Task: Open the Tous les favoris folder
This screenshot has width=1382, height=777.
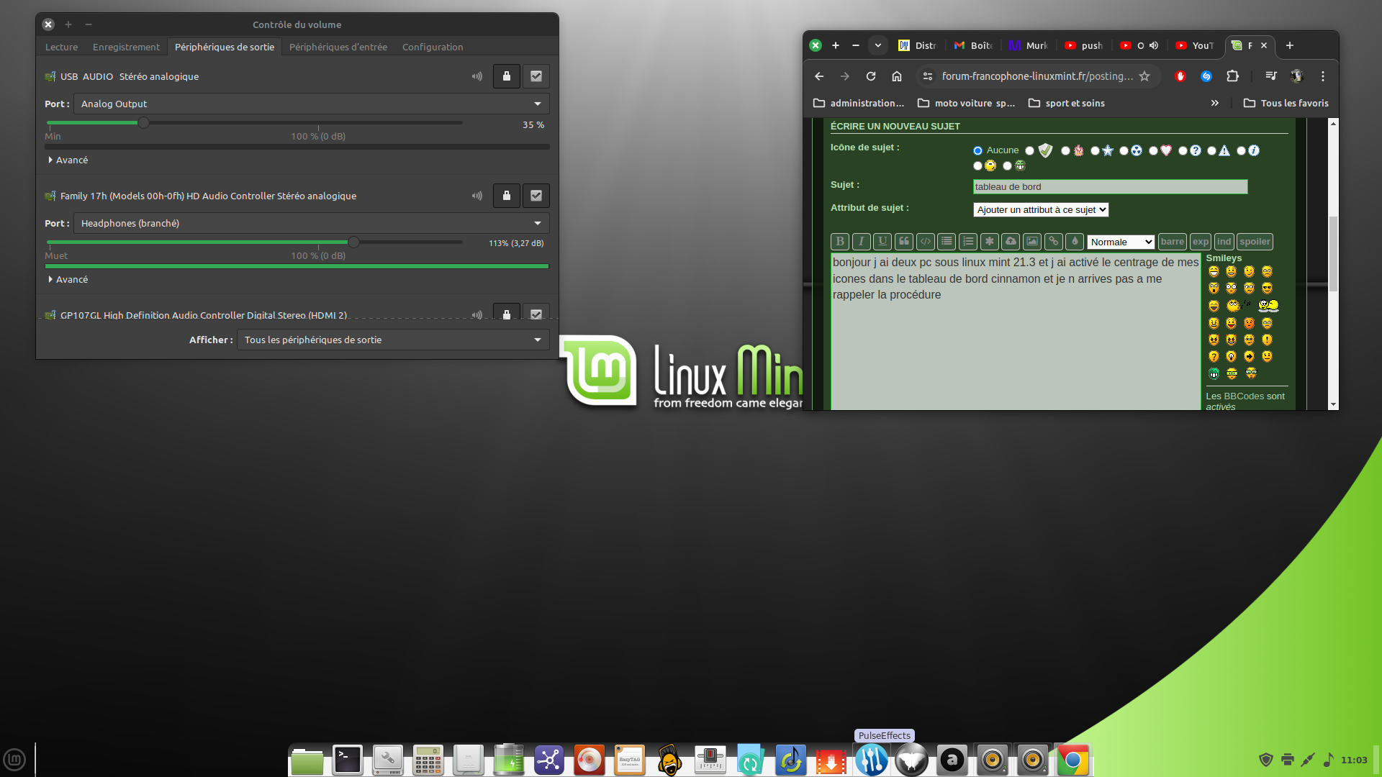Action: 1286,103
